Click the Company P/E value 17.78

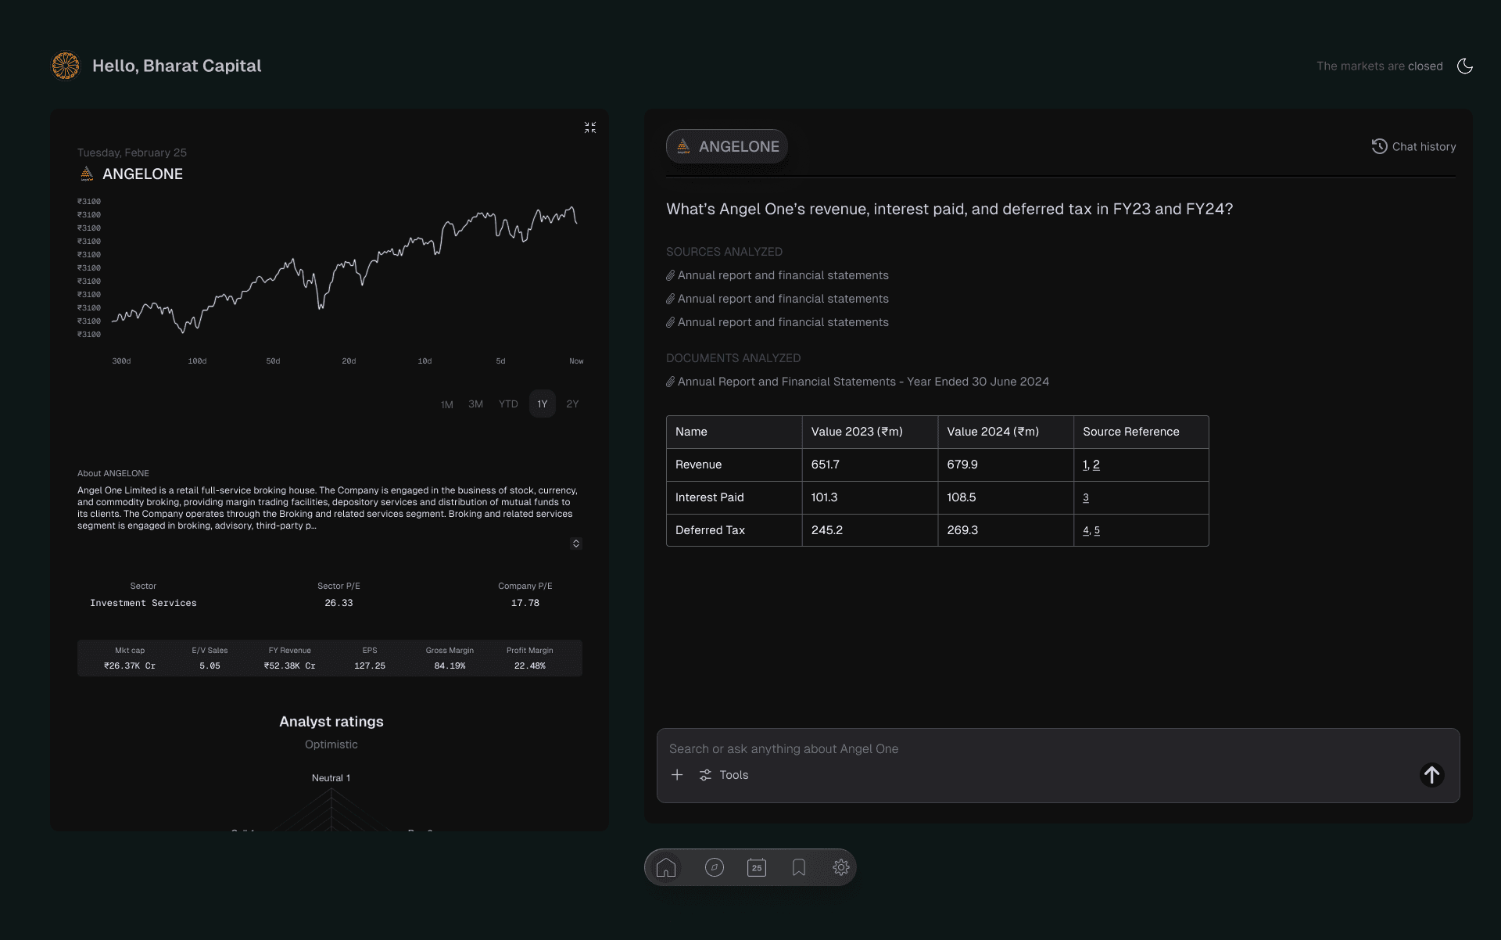click(525, 603)
